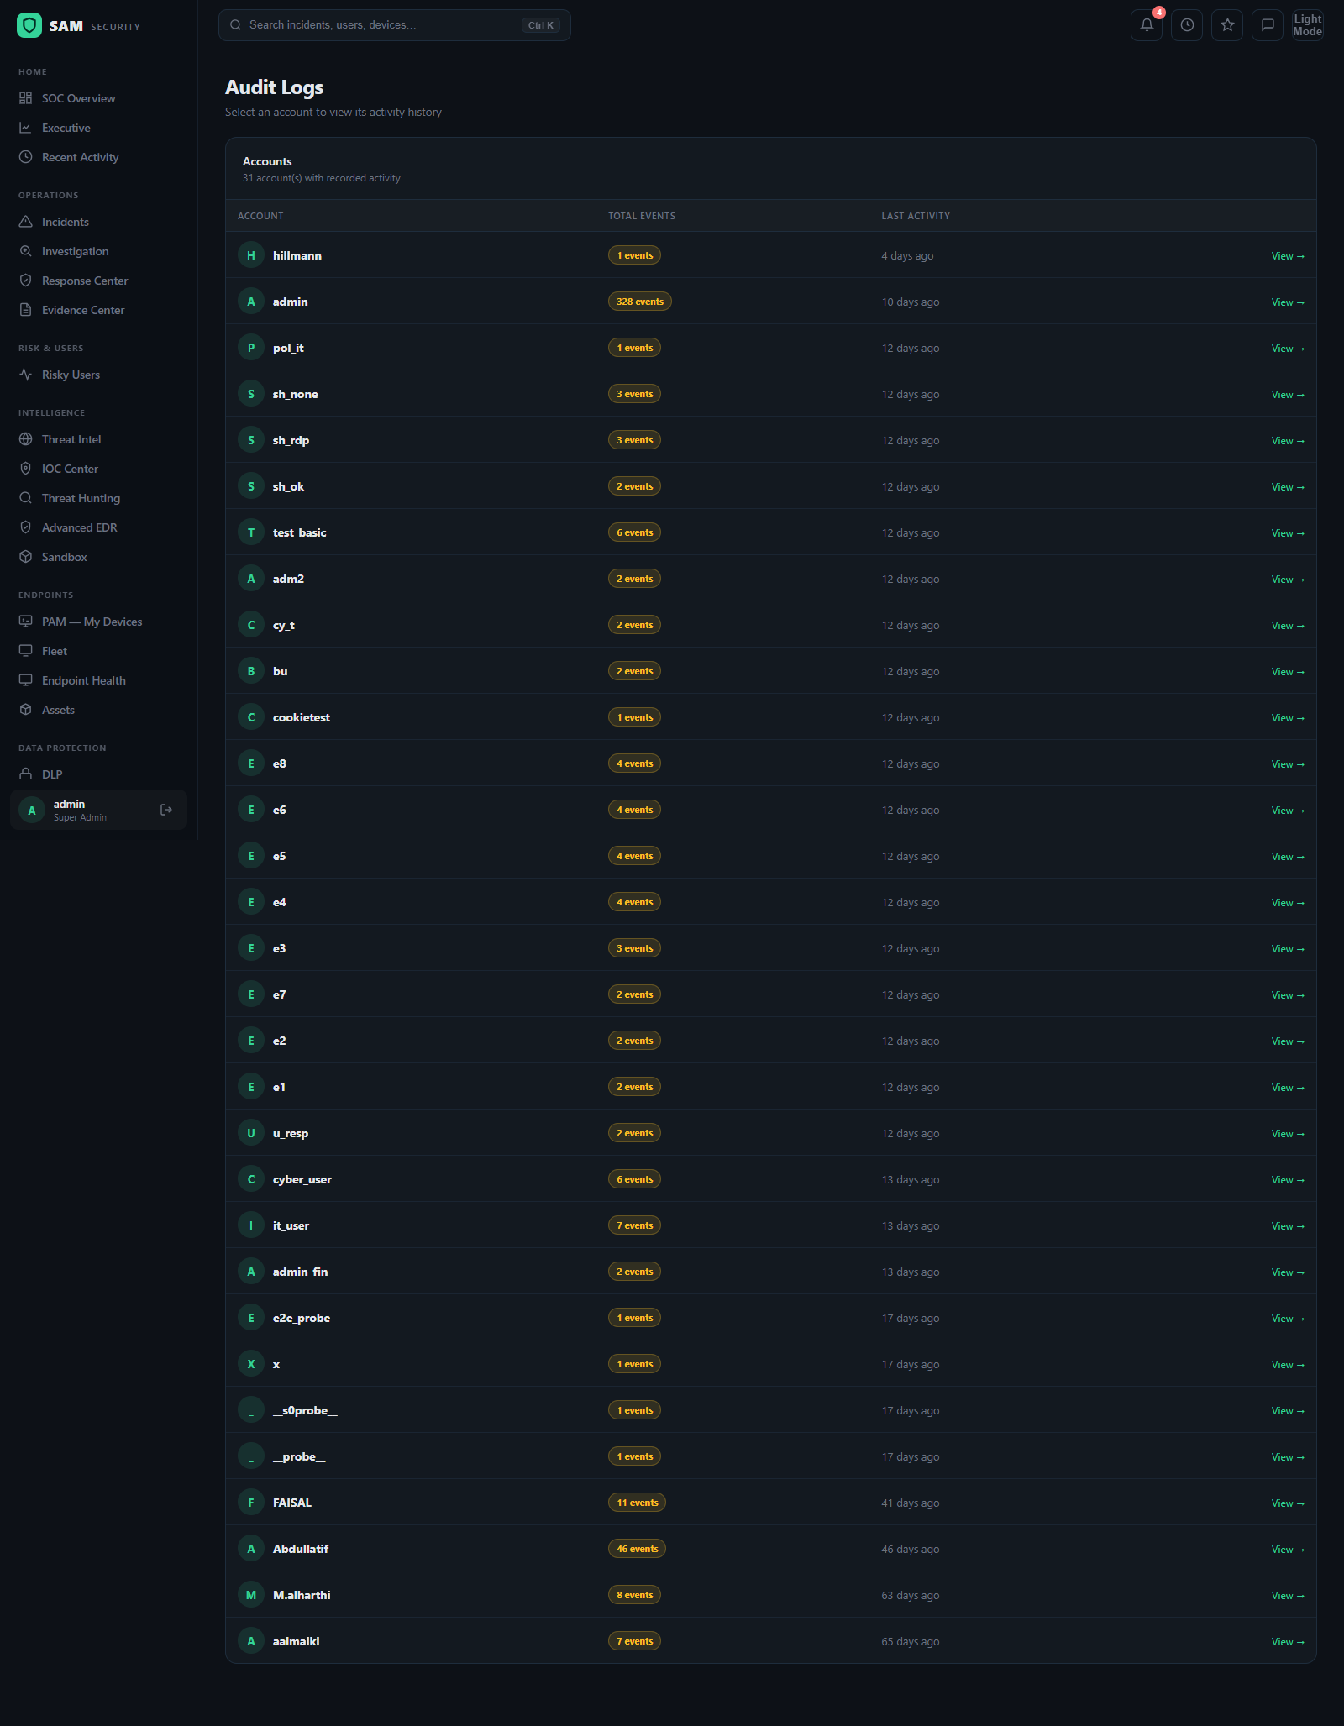
Task: Open the chat message icon in header
Action: tap(1268, 25)
